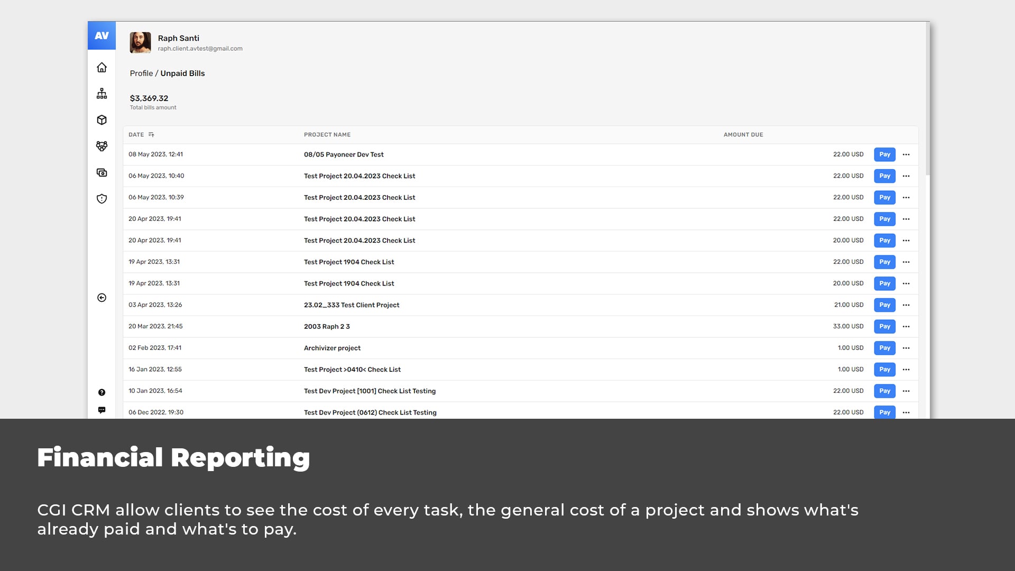Pay the Test Dev Project (0612) bill
The width and height of the screenshot is (1015, 571).
click(x=884, y=412)
